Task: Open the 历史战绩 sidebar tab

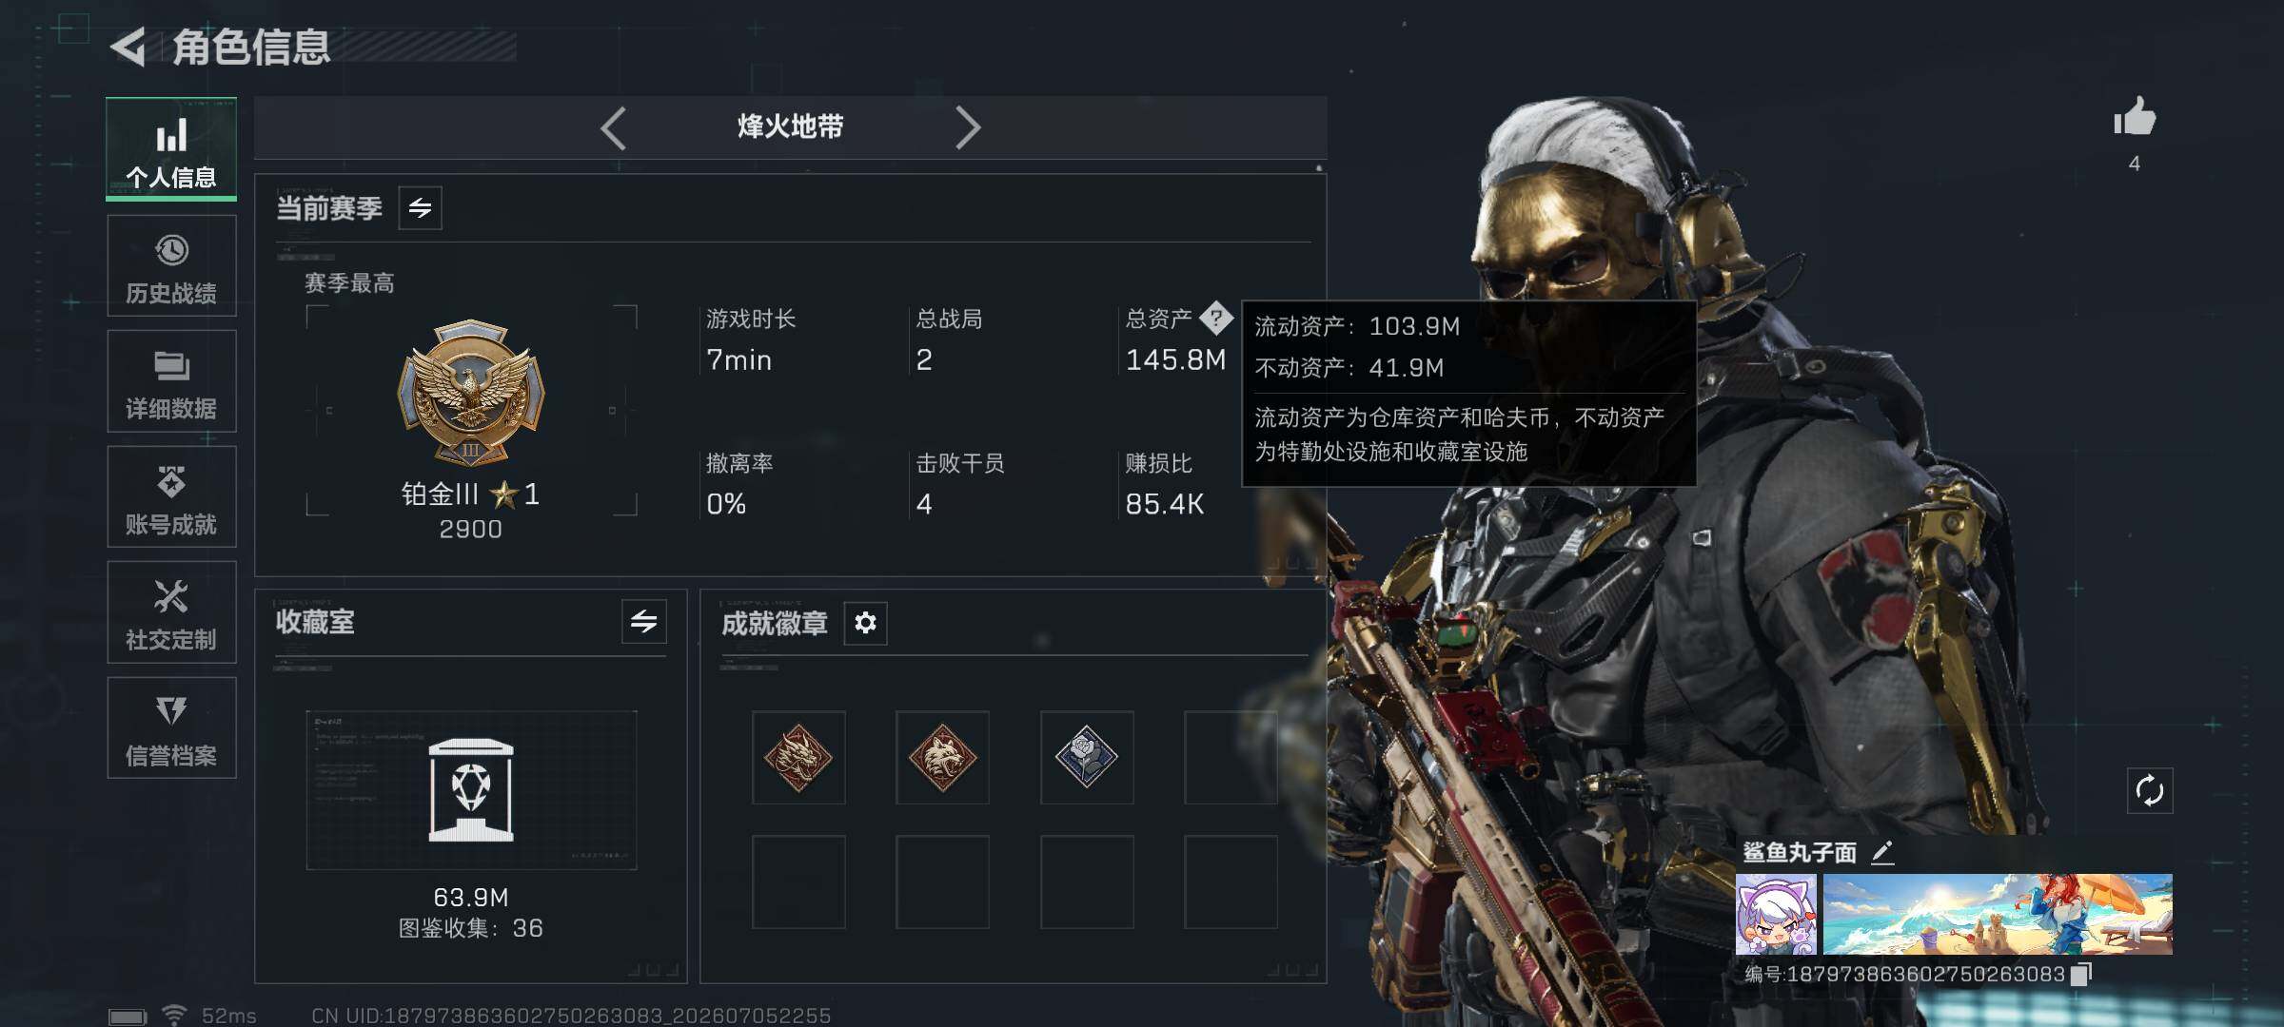Action: coord(171,266)
